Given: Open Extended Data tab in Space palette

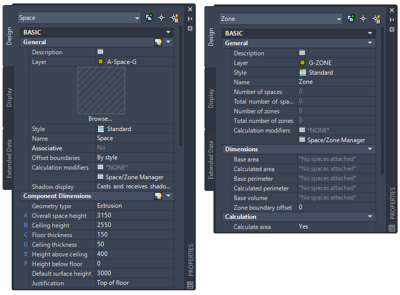Looking at the screenshot, I should coord(9,159).
